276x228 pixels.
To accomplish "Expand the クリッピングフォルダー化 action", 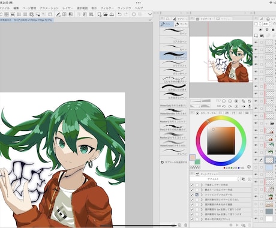I will pos(202,194).
